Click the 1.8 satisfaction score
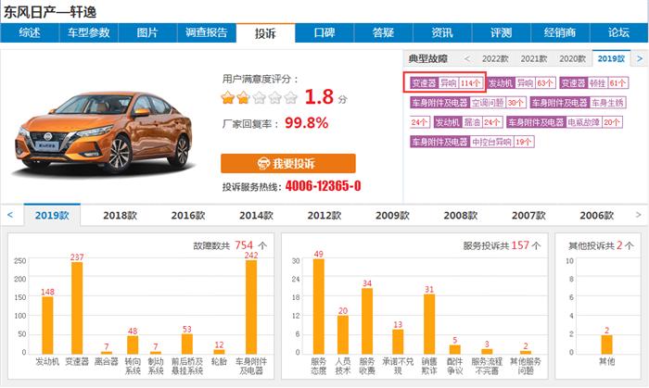The image size is (649, 388). coord(319,96)
